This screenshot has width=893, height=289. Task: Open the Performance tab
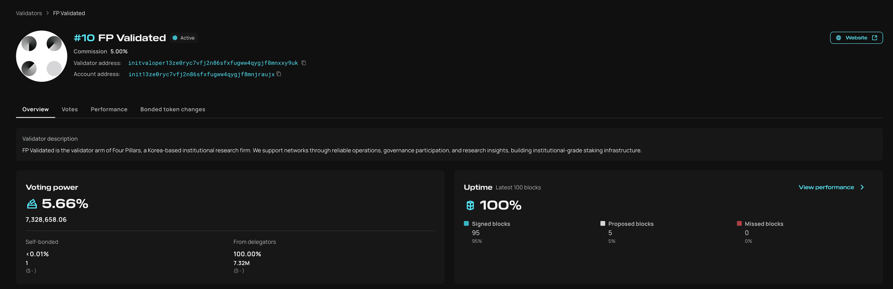[x=109, y=109]
